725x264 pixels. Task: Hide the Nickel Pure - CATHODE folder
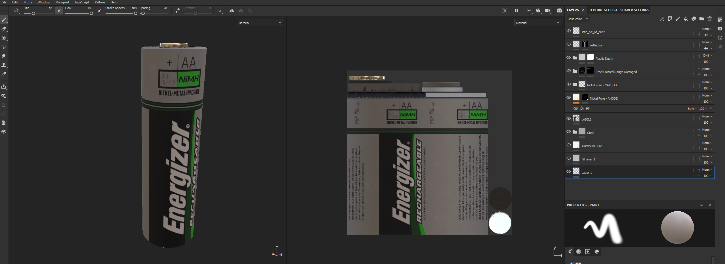pos(569,84)
